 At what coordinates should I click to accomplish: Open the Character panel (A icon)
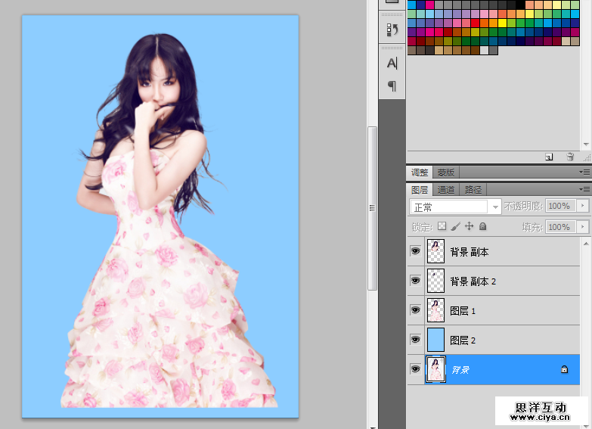click(392, 63)
